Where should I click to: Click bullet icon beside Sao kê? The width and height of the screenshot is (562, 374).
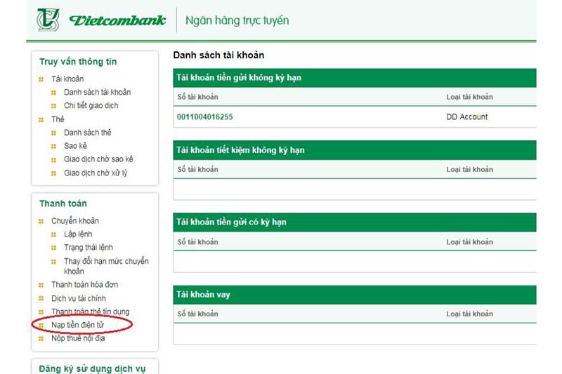coord(54,147)
